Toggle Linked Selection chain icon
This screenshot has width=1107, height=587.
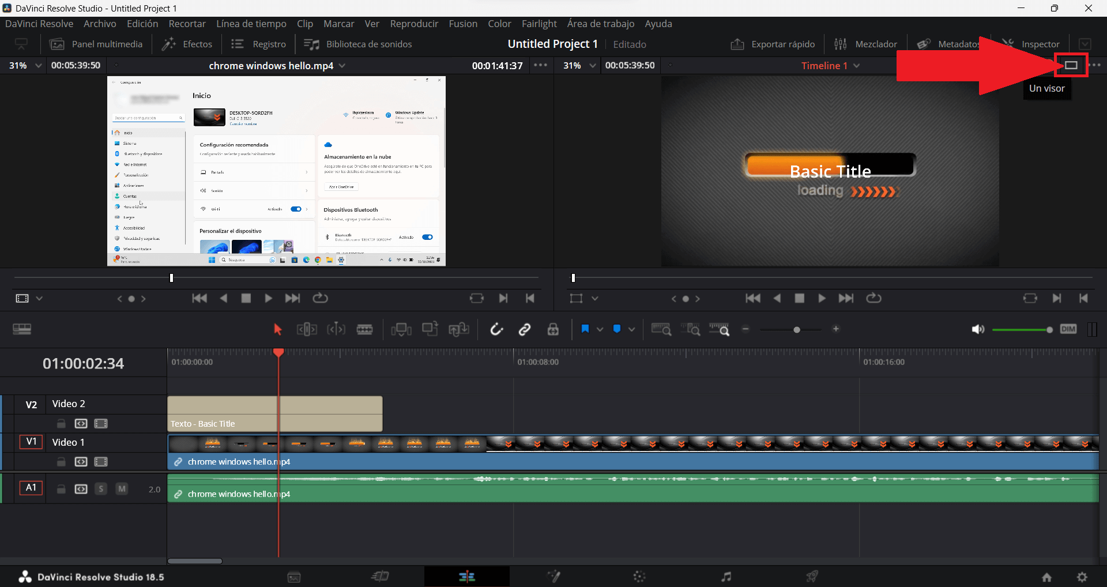(x=525, y=329)
